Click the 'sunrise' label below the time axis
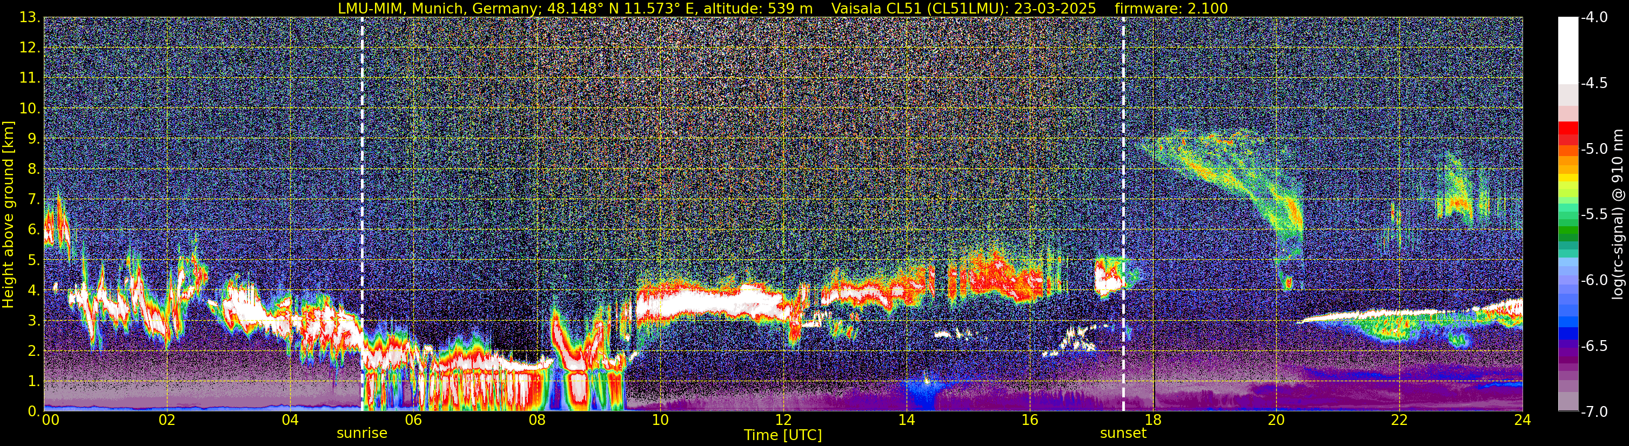The width and height of the screenshot is (1629, 446). pyautogui.click(x=361, y=434)
